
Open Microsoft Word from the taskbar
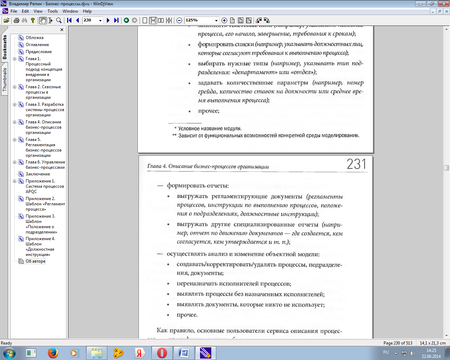click(x=184, y=353)
